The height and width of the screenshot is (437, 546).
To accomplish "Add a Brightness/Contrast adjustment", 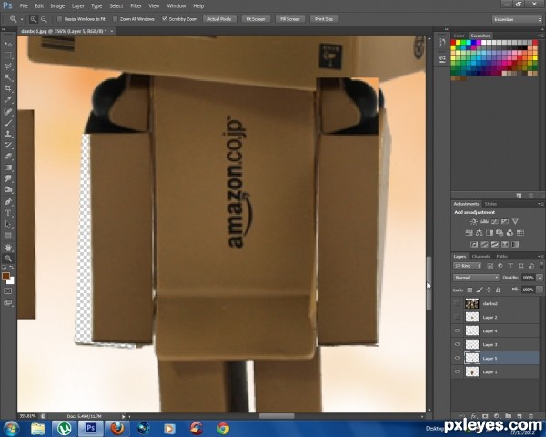I will pyautogui.click(x=473, y=221).
